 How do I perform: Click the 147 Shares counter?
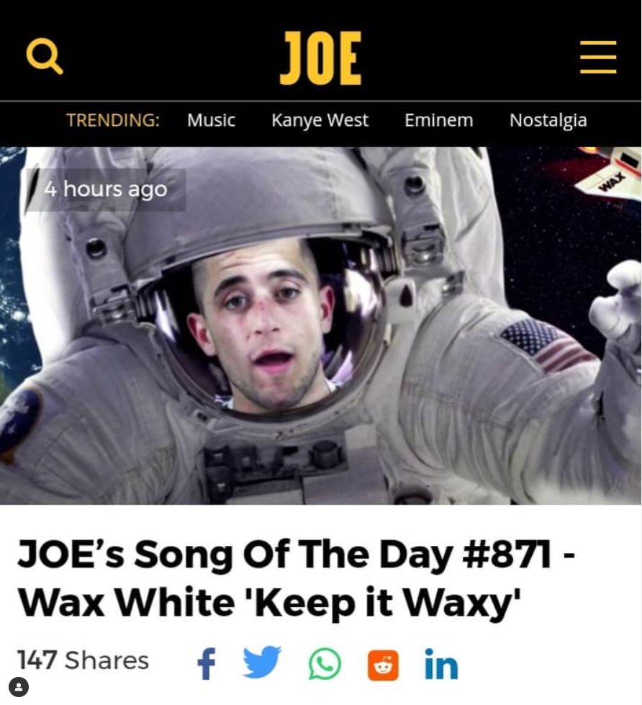83,660
